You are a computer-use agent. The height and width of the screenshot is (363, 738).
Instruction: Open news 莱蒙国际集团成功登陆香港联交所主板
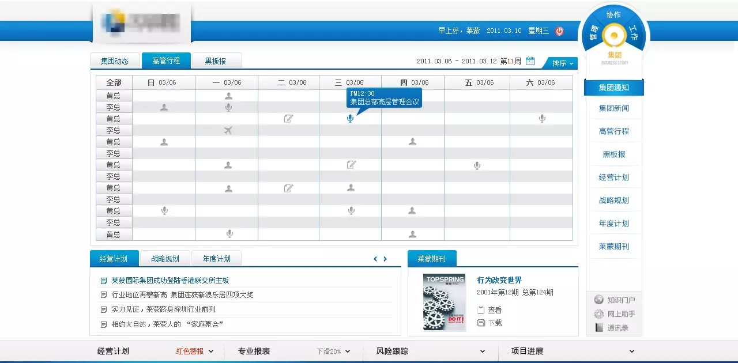(170, 281)
